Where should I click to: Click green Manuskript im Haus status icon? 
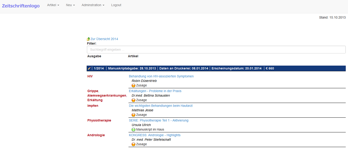[x=133, y=130]
